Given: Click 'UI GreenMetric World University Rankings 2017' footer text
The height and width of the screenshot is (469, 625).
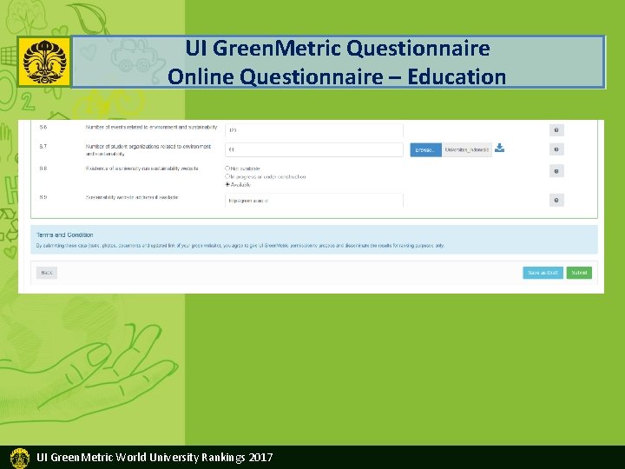Looking at the screenshot, I should coord(155,457).
